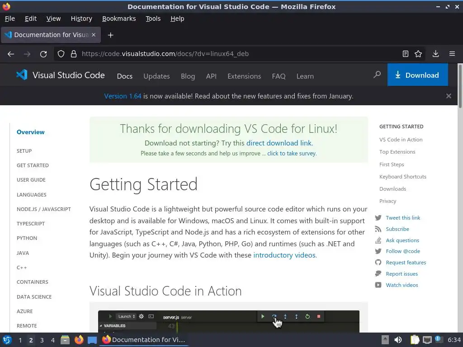This screenshot has width=463, height=347.
Task: Open the History menu
Action: pos(81,19)
